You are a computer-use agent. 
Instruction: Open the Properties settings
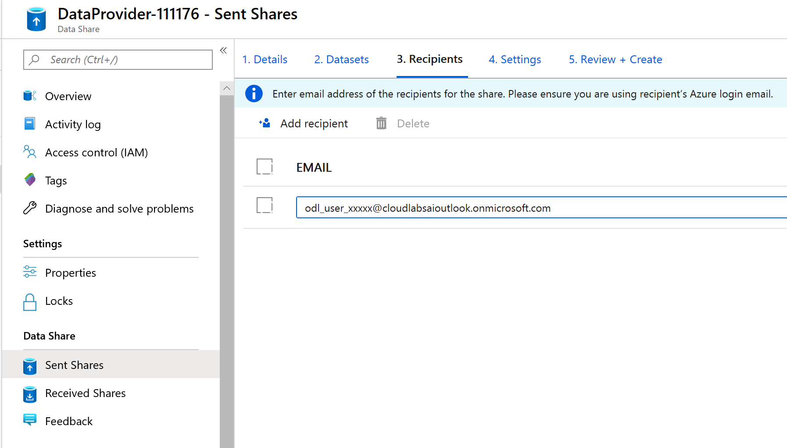[x=71, y=273]
